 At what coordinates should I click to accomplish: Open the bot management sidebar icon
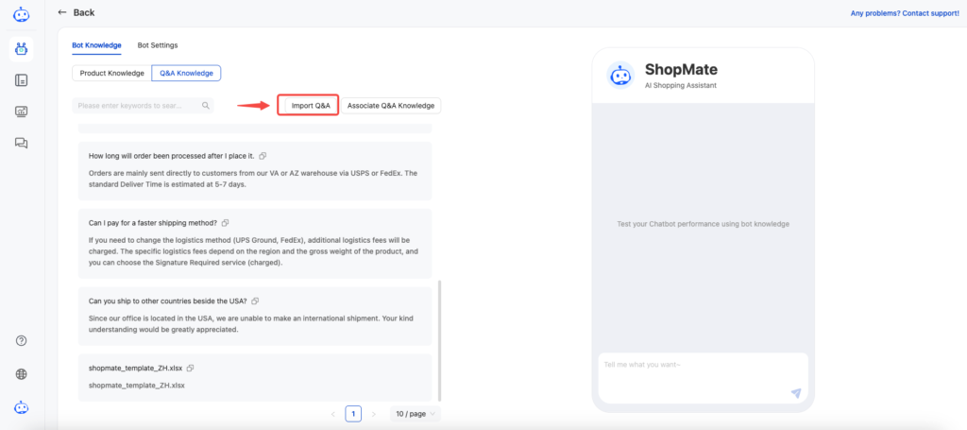tap(21, 49)
